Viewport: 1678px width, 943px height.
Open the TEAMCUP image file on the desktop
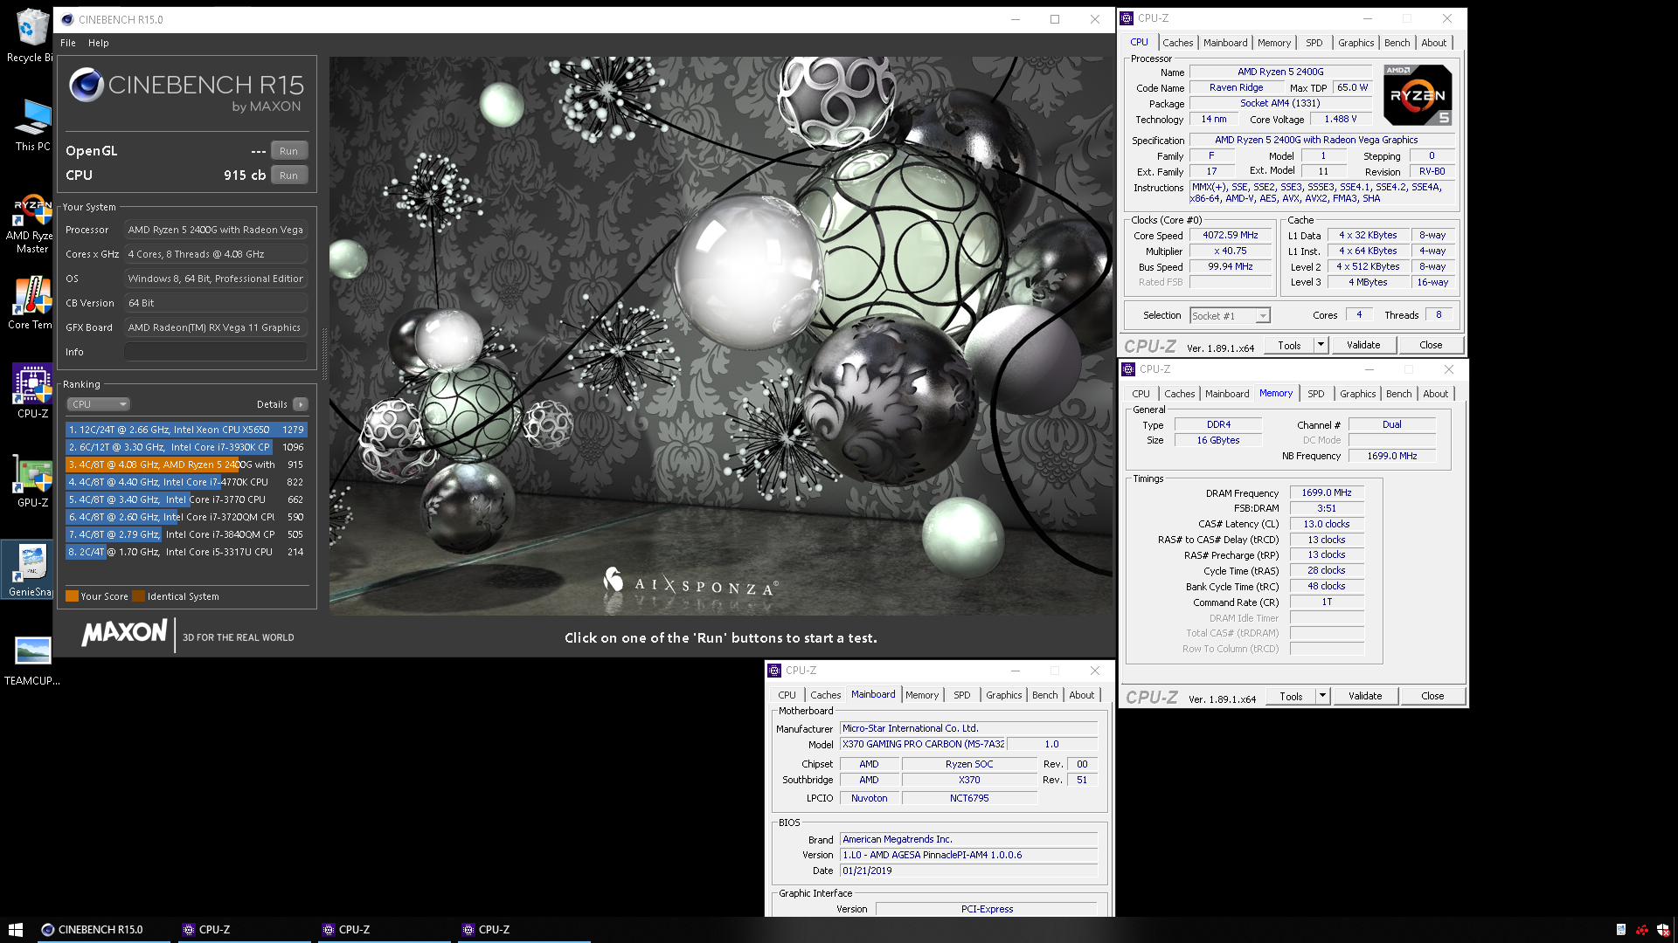point(32,659)
